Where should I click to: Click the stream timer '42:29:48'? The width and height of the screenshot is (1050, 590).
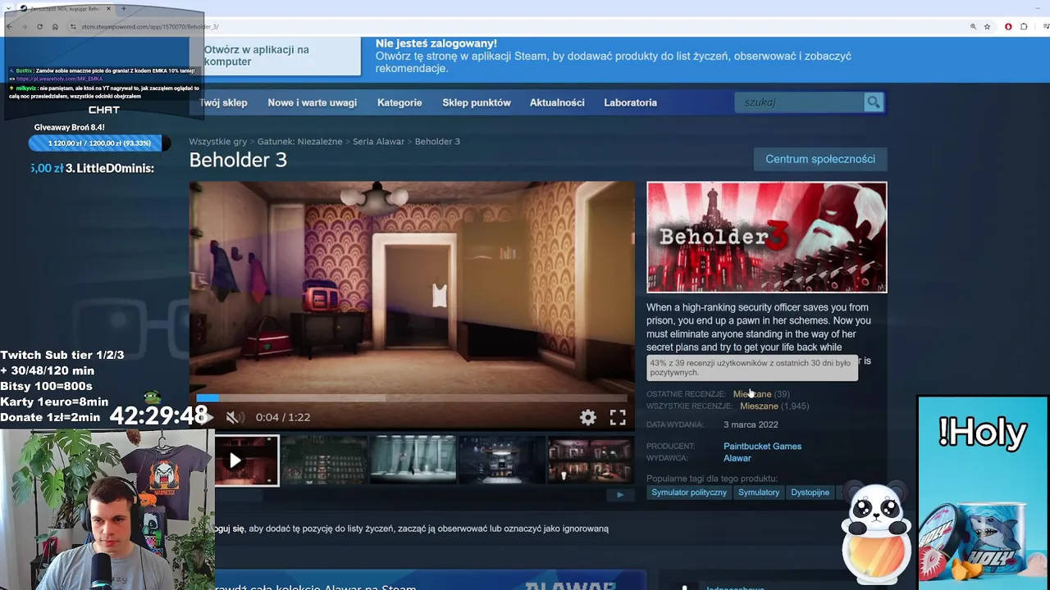(x=158, y=415)
